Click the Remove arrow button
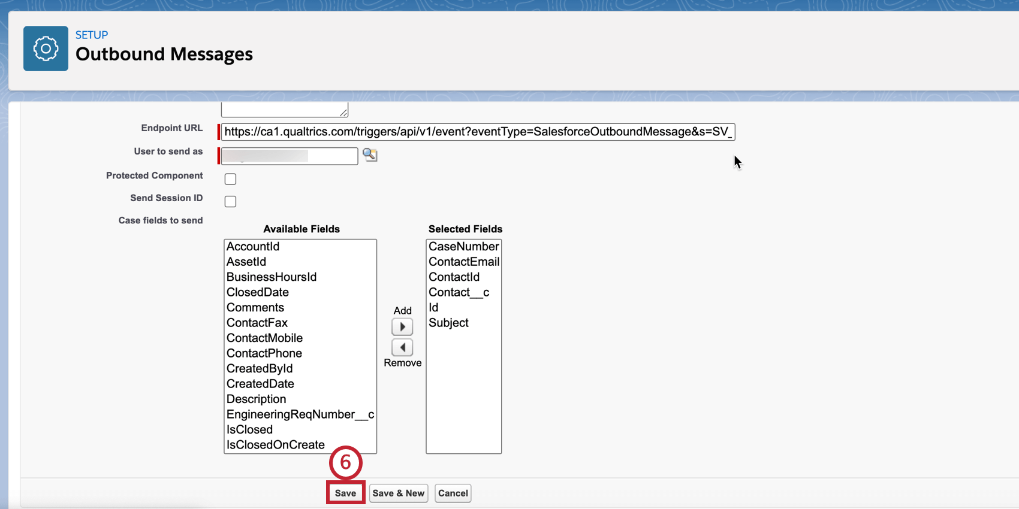Viewport: 1019px width, 509px height. tap(402, 347)
